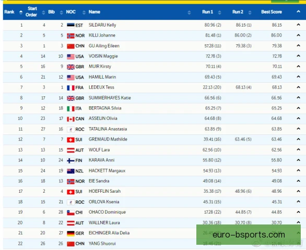The height and width of the screenshot is (250, 306).
Task: Select Run 2 score 79.38 (3)
Action: pyautogui.click(x=243, y=46)
